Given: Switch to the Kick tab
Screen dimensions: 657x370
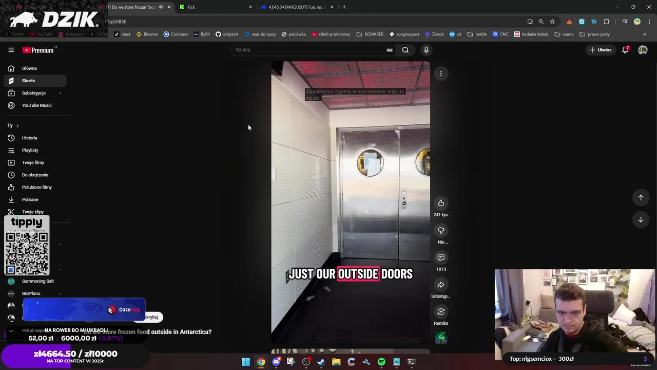Looking at the screenshot, I should click(216, 7).
